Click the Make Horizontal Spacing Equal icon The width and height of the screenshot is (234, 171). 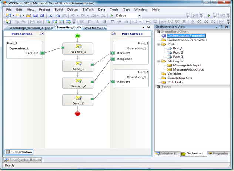[x=163, y=22]
